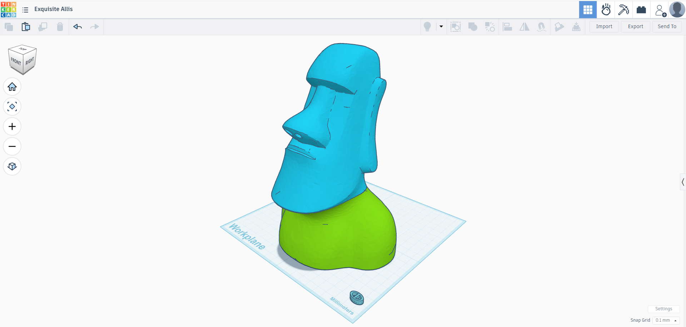Open the design list menu icon
This screenshot has height=327, width=686.
click(25, 10)
